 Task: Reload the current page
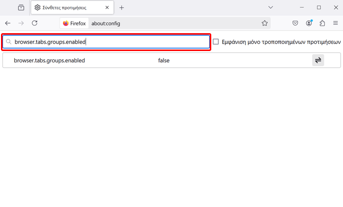pyautogui.click(x=35, y=23)
